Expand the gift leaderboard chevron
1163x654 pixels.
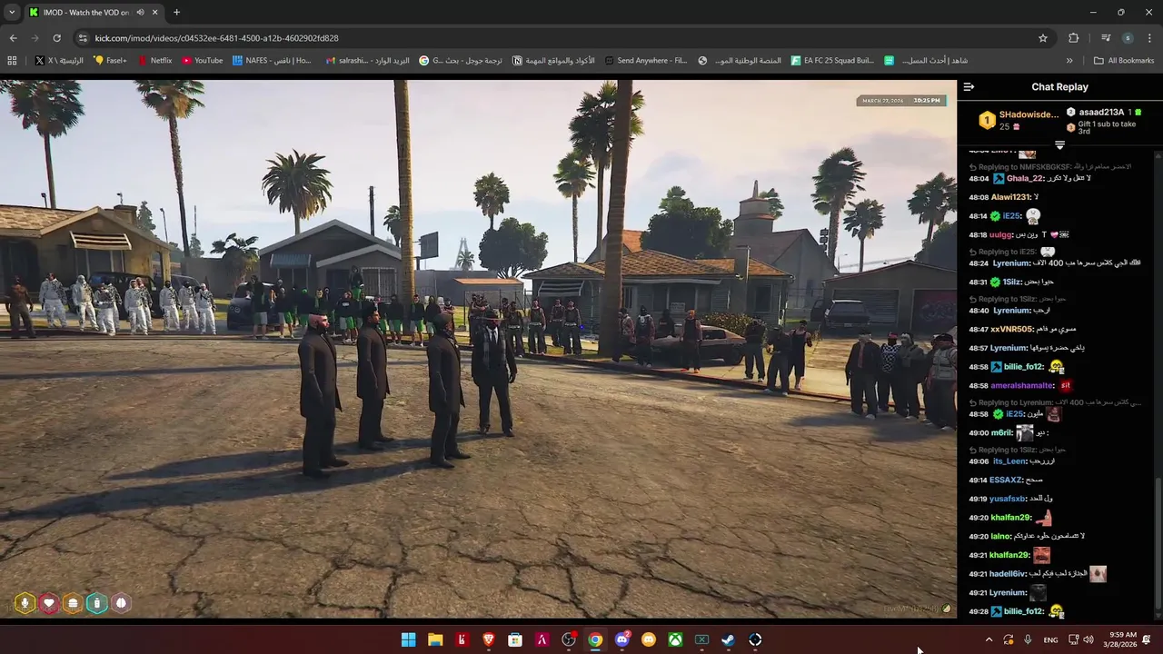coord(1059,145)
